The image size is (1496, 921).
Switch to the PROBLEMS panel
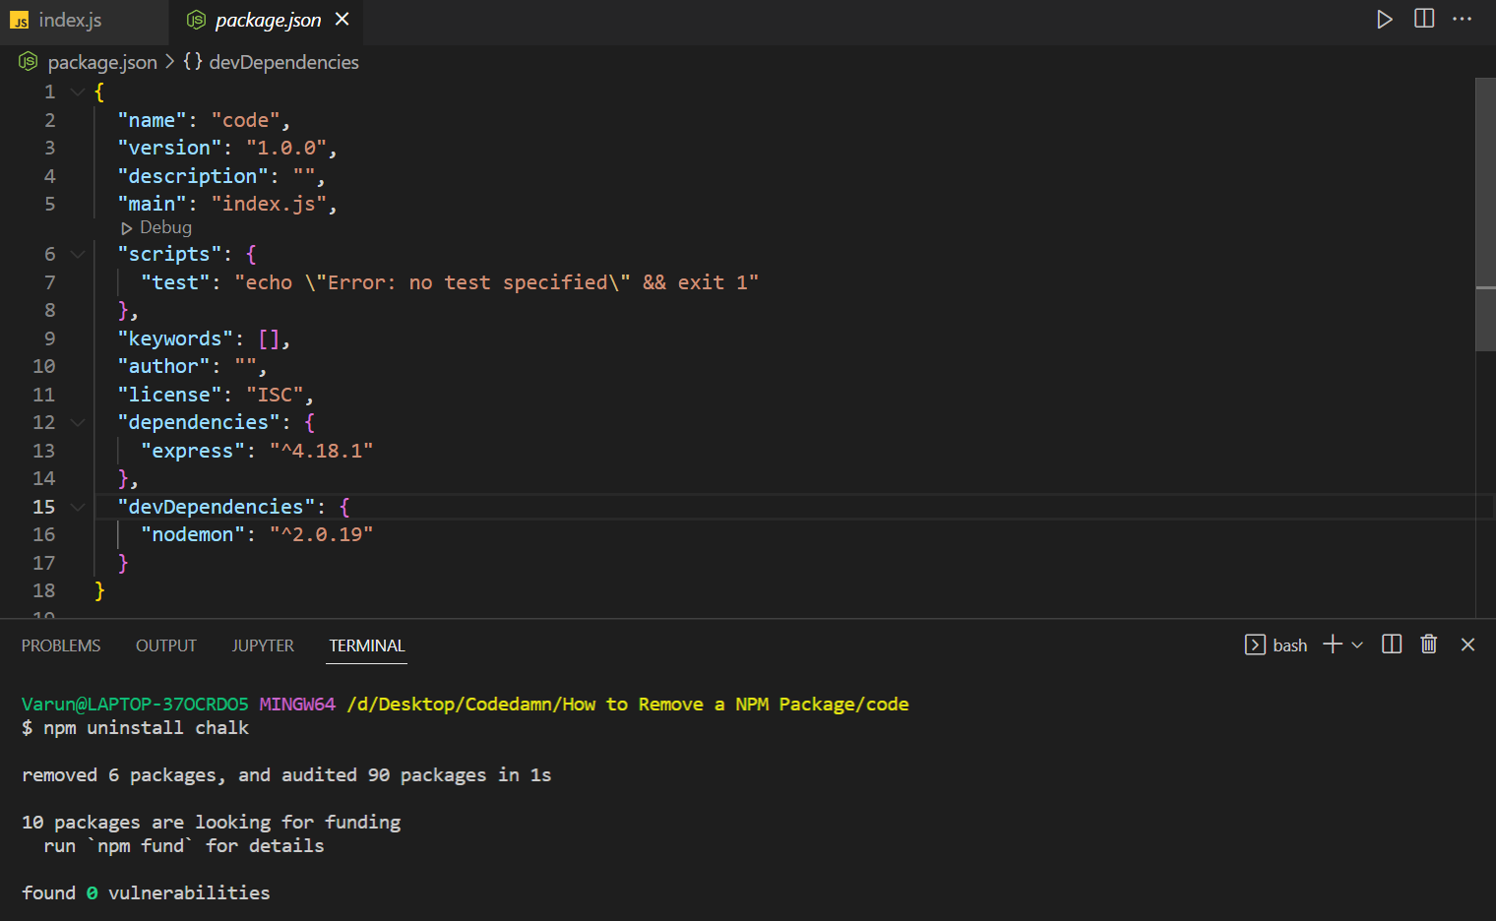click(60, 645)
